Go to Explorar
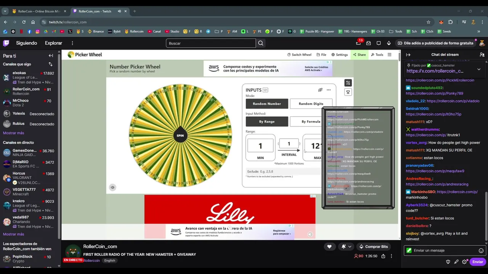This screenshot has height=274, width=488. (53, 43)
